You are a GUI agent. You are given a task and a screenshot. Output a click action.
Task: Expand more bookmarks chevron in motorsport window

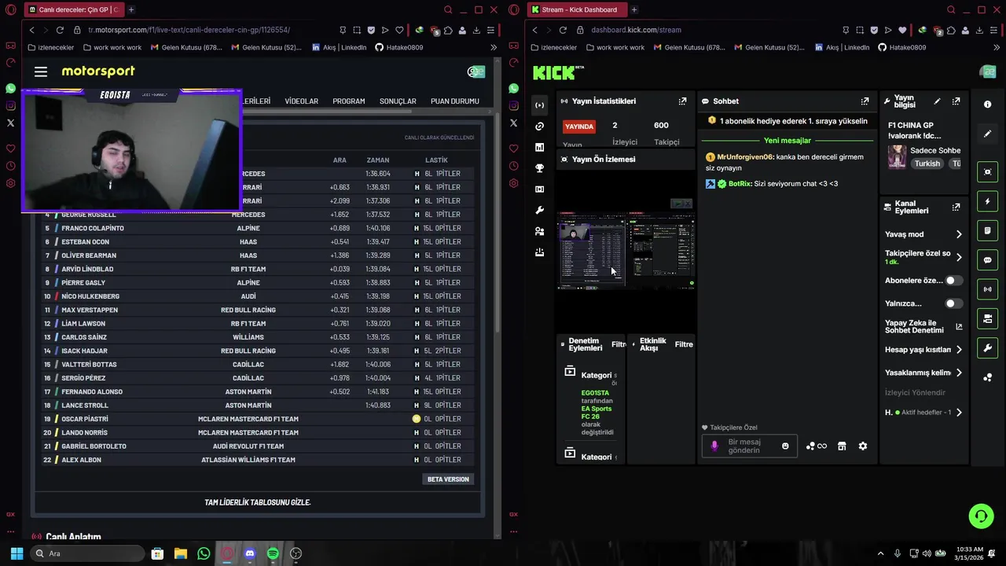coord(494,47)
